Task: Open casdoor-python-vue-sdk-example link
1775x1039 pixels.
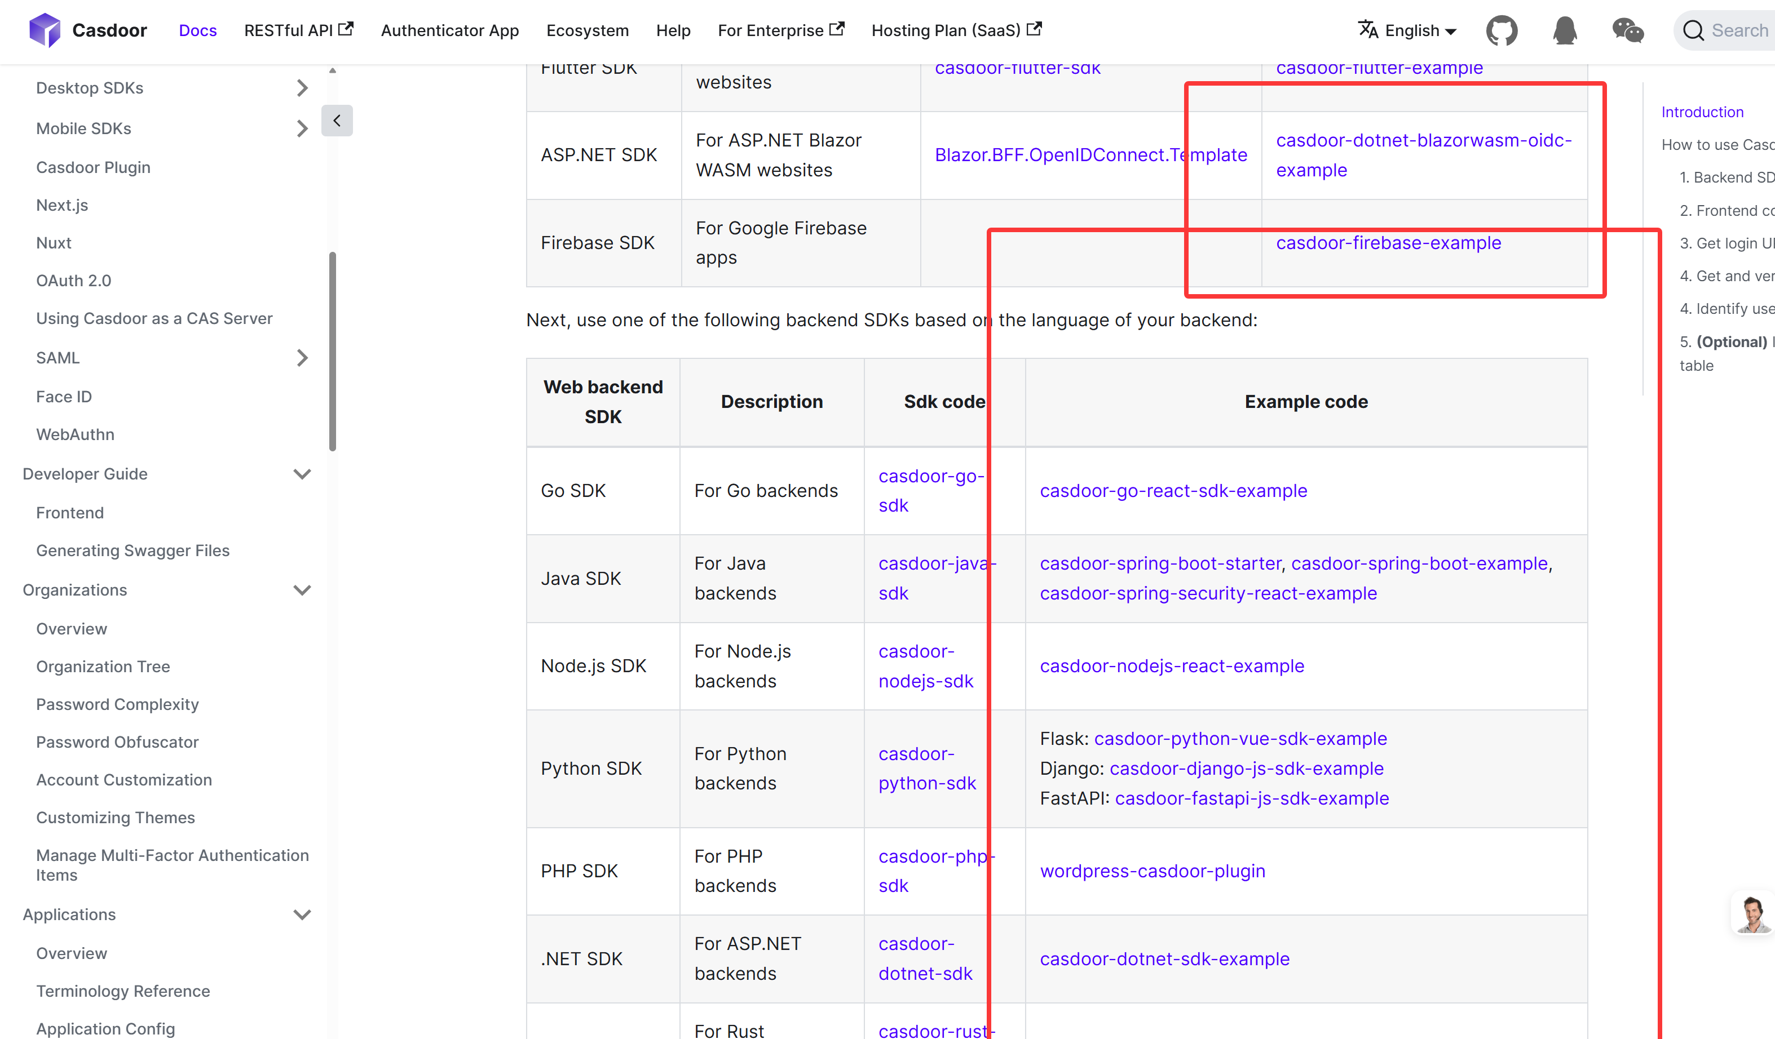Action: pyautogui.click(x=1240, y=739)
